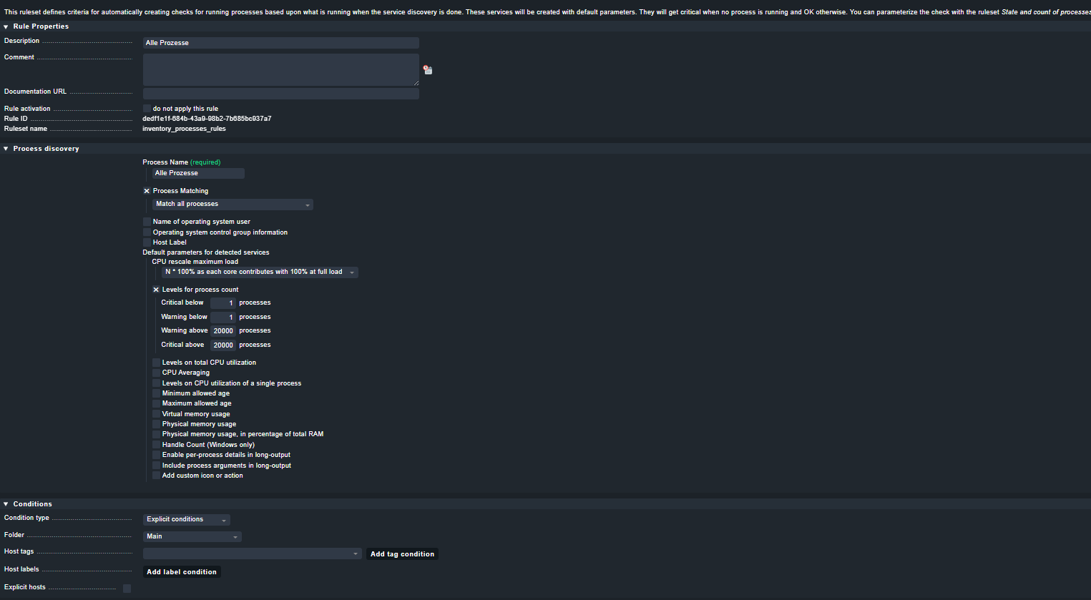Uncheck the Process Matching checkbox
This screenshot has height=600, width=1091.
pos(147,191)
